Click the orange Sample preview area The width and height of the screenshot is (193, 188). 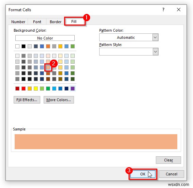pyautogui.click(x=96, y=142)
